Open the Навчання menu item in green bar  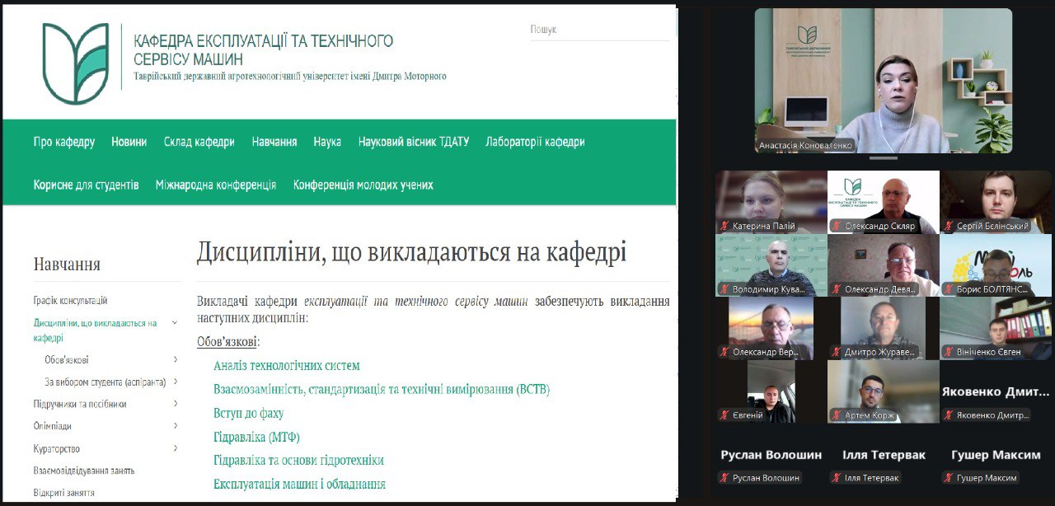click(274, 142)
